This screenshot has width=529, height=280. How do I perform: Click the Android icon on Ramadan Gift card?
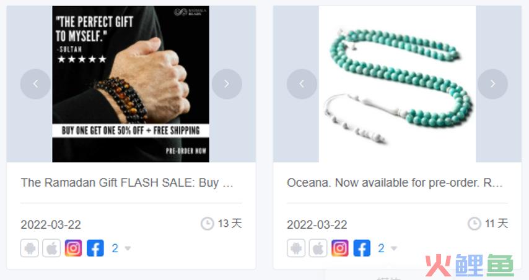point(29,248)
